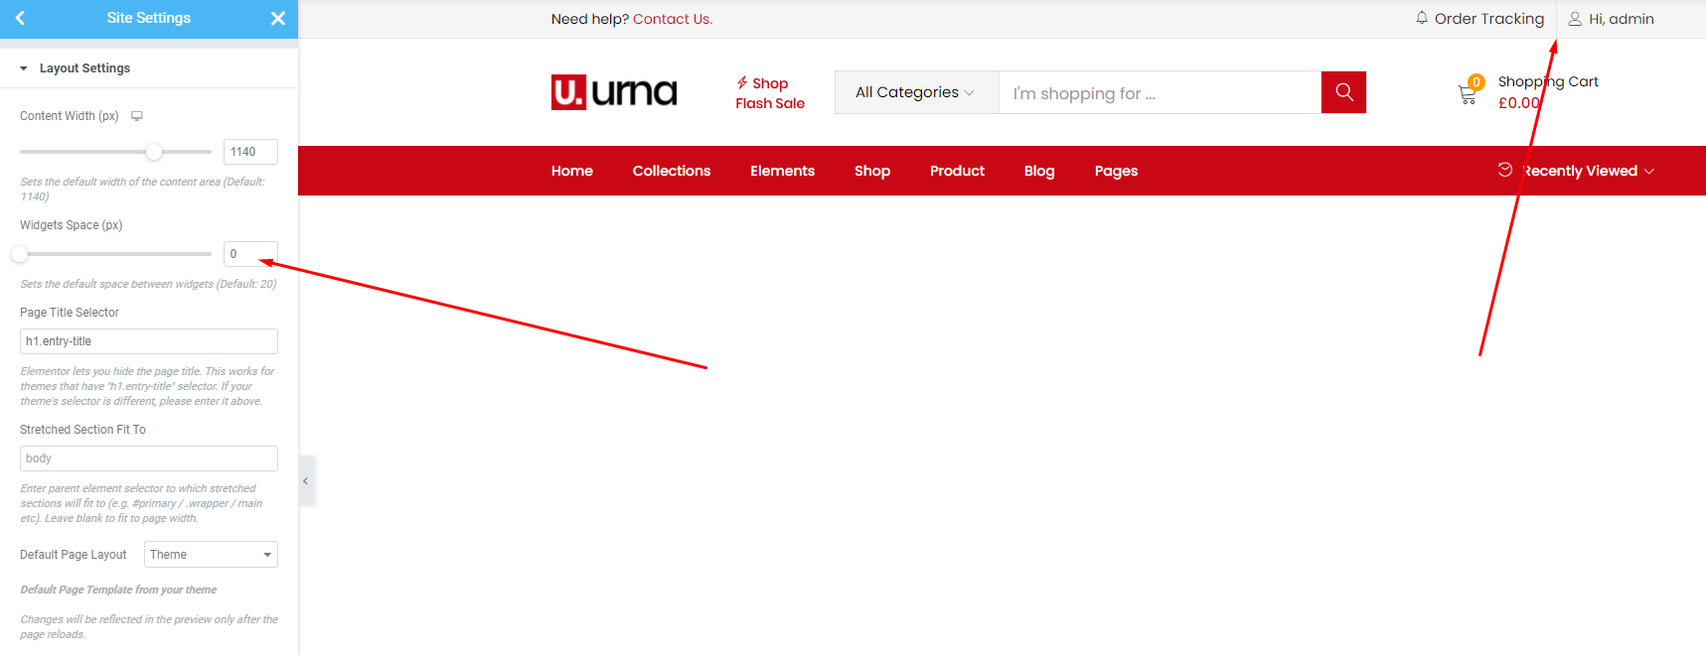
Task: Click the Urna site logo
Action: click(x=614, y=92)
